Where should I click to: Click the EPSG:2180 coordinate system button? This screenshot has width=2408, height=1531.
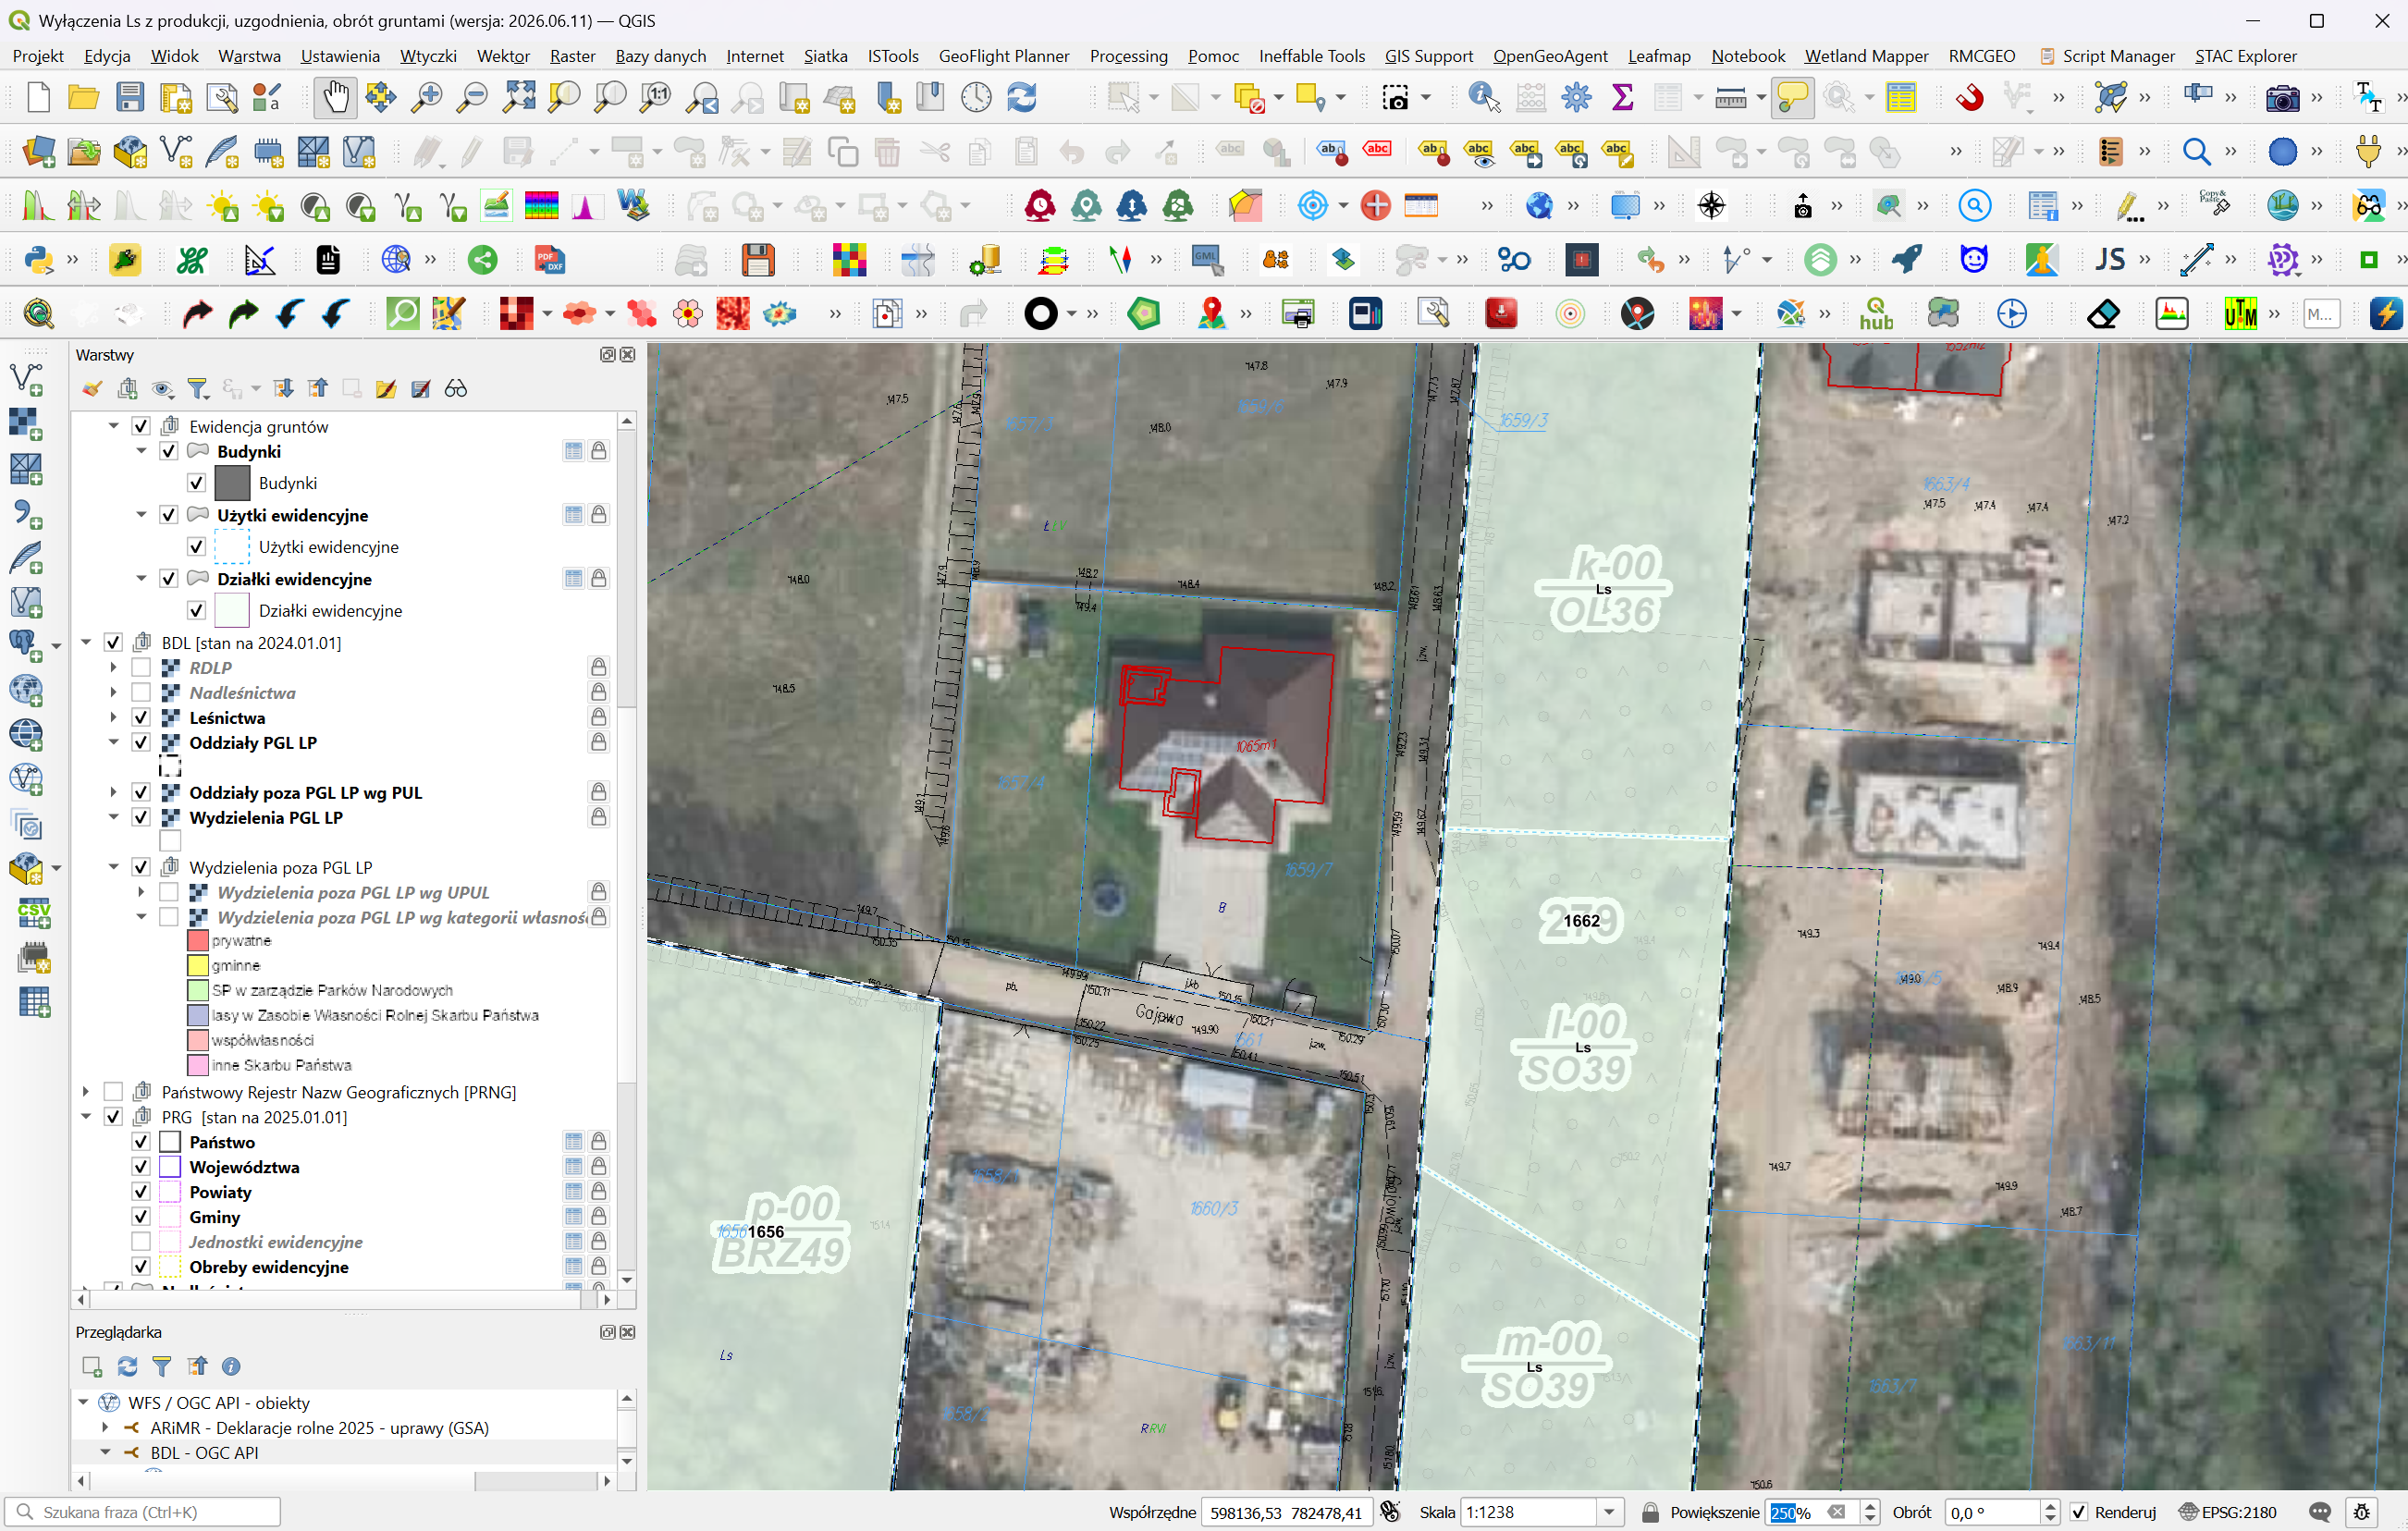click(x=2229, y=1512)
